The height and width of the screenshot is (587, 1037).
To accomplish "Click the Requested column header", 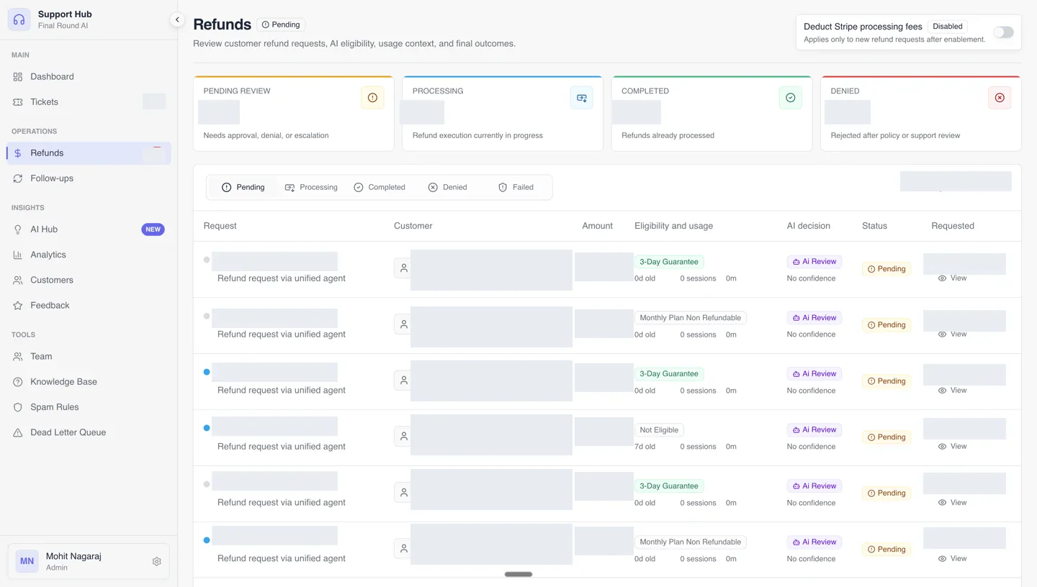I will pyautogui.click(x=953, y=226).
